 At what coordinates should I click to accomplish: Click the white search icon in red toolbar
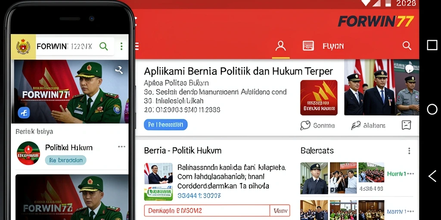[x=407, y=46]
